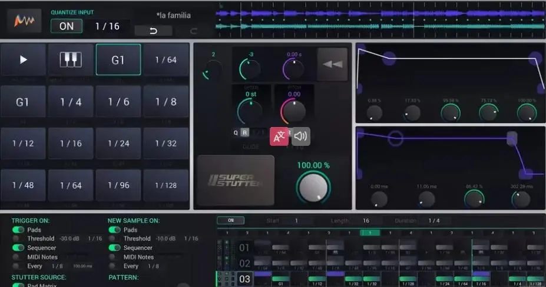Select sequencer row 01
Viewport: 546px width, 287px height.
click(244, 248)
